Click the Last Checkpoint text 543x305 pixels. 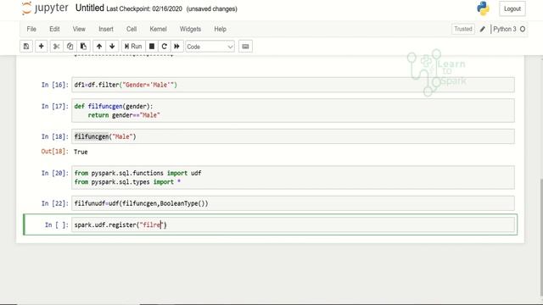click(144, 9)
